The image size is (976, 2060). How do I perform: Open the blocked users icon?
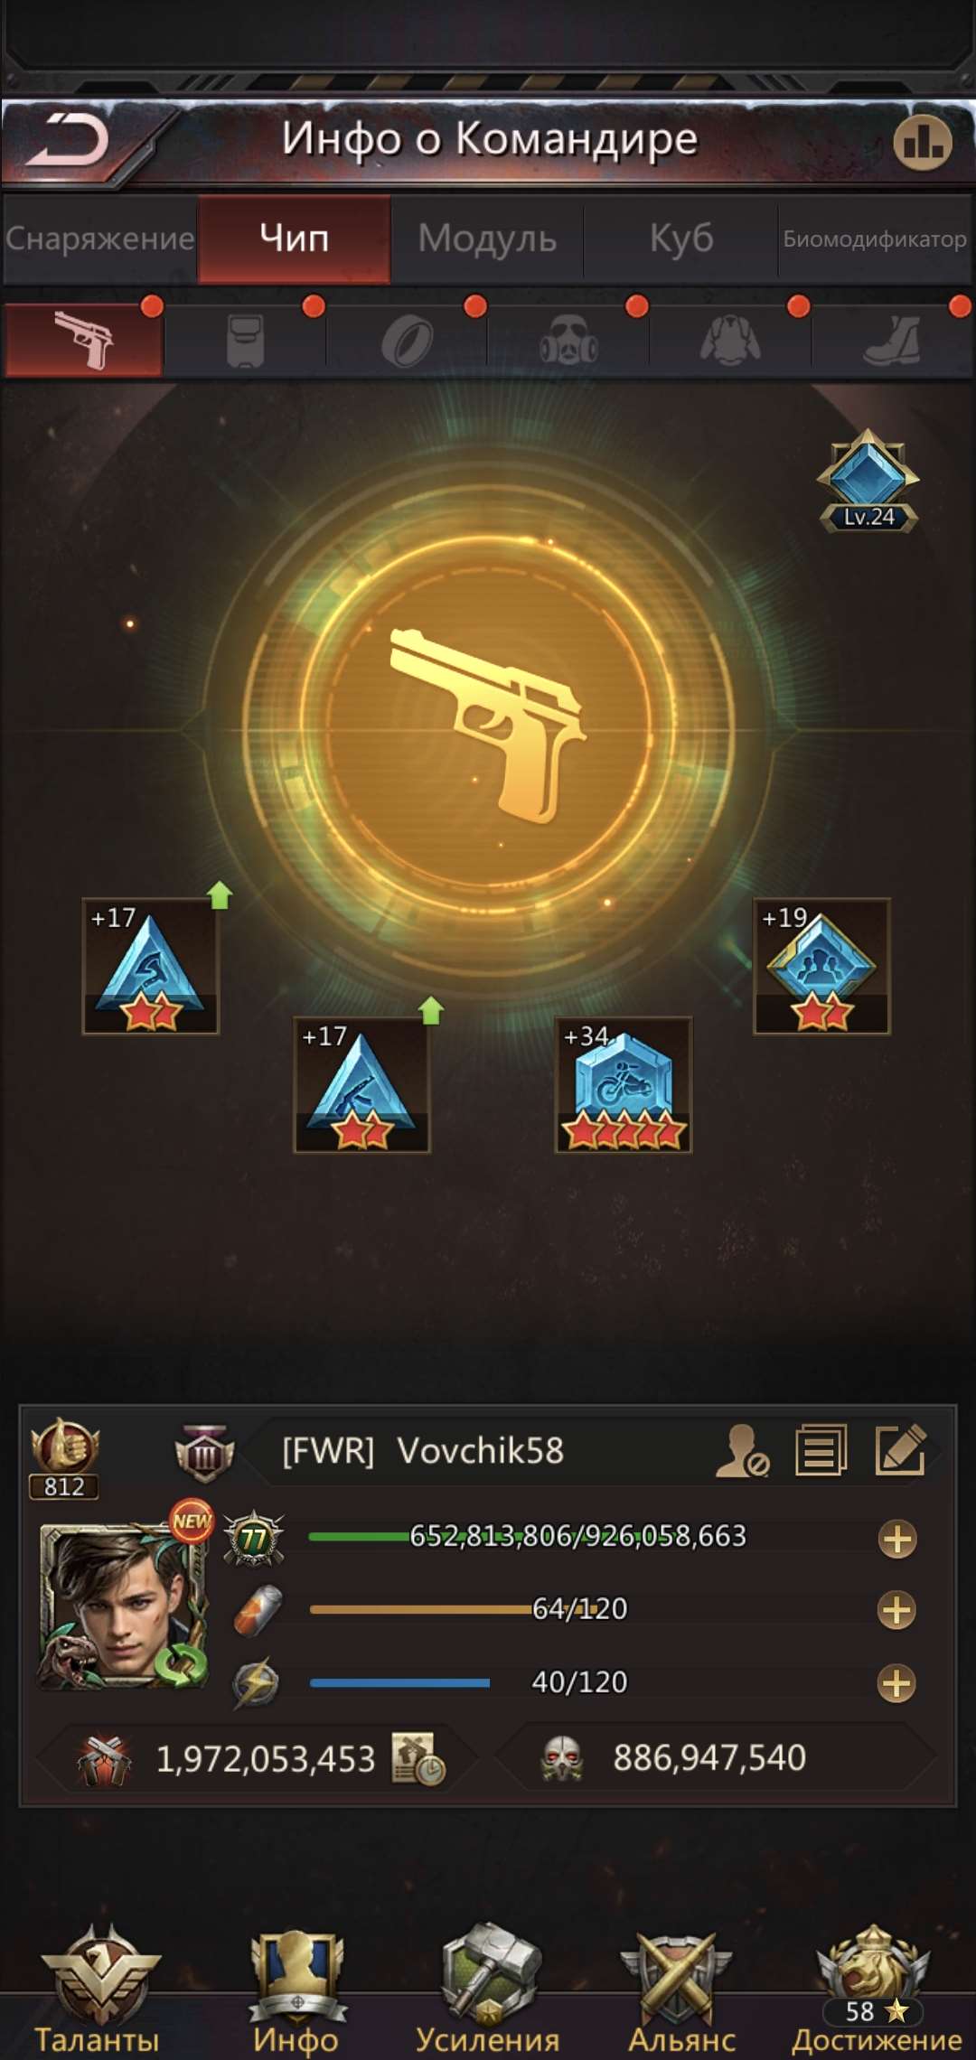click(742, 1451)
